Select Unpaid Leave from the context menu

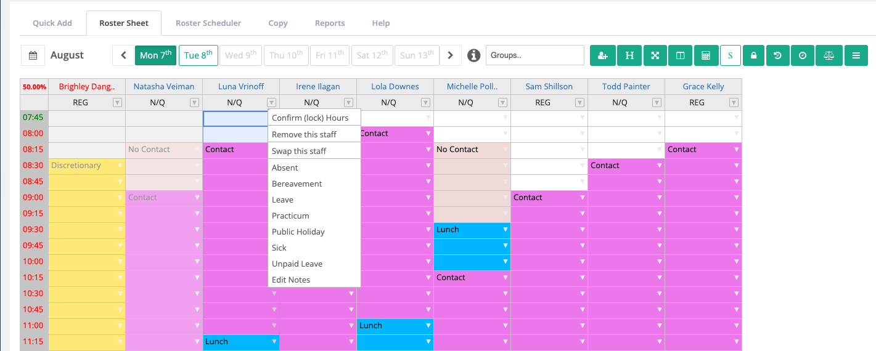click(x=314, y=264)
